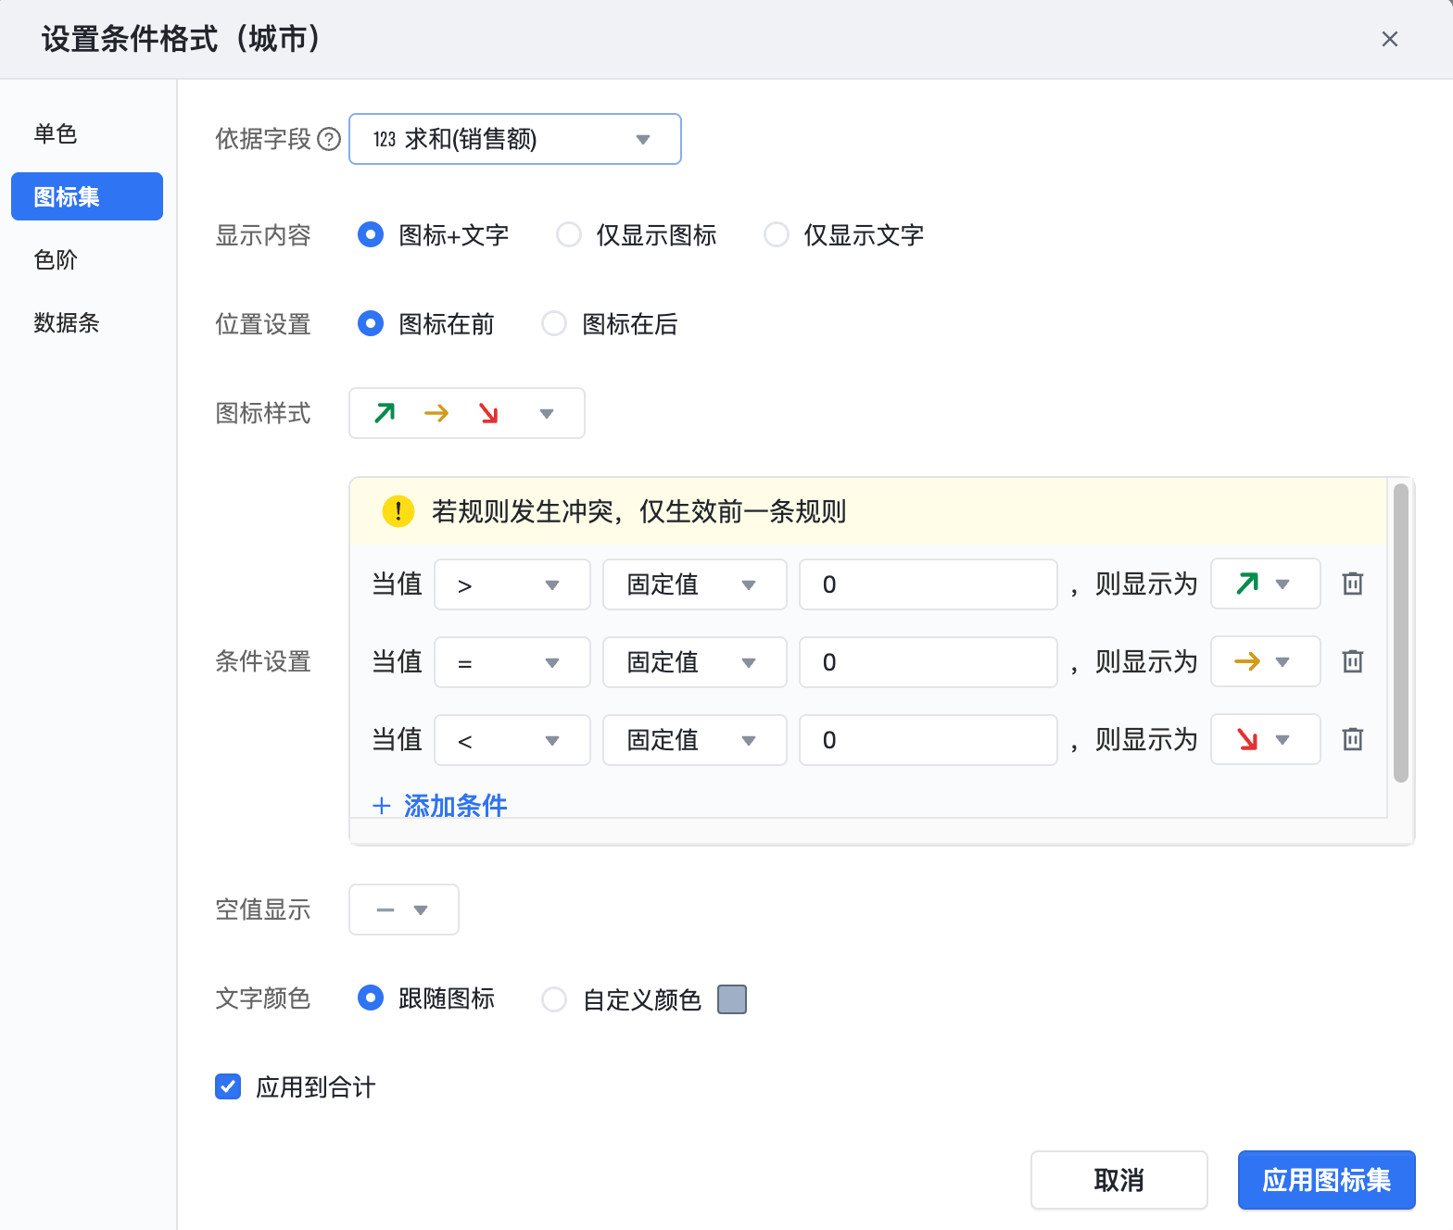Screen dimensions: 1453x1230
Task: Delete the greater-than condition row
Action: 1352,584
